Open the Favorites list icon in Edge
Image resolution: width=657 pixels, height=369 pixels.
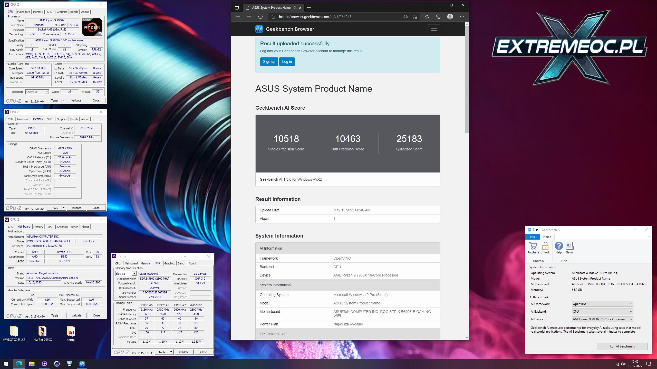427,17
